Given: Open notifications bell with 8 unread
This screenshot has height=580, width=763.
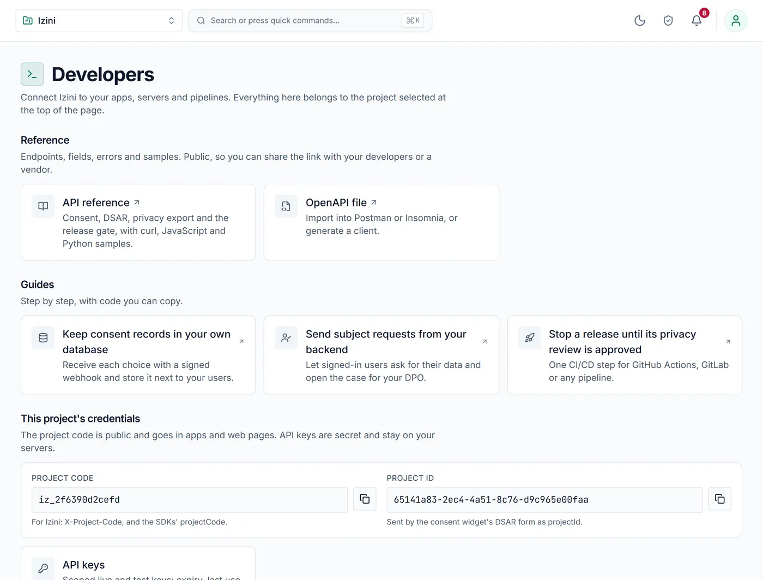Looking at the screenshot, I should [697, 21].
